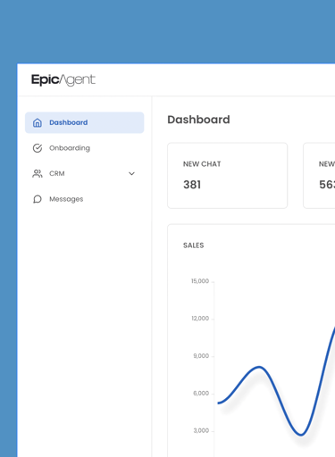The image size is (335, 457).
Task: Click the Dashboard home icon
Action: pos(38,122)
